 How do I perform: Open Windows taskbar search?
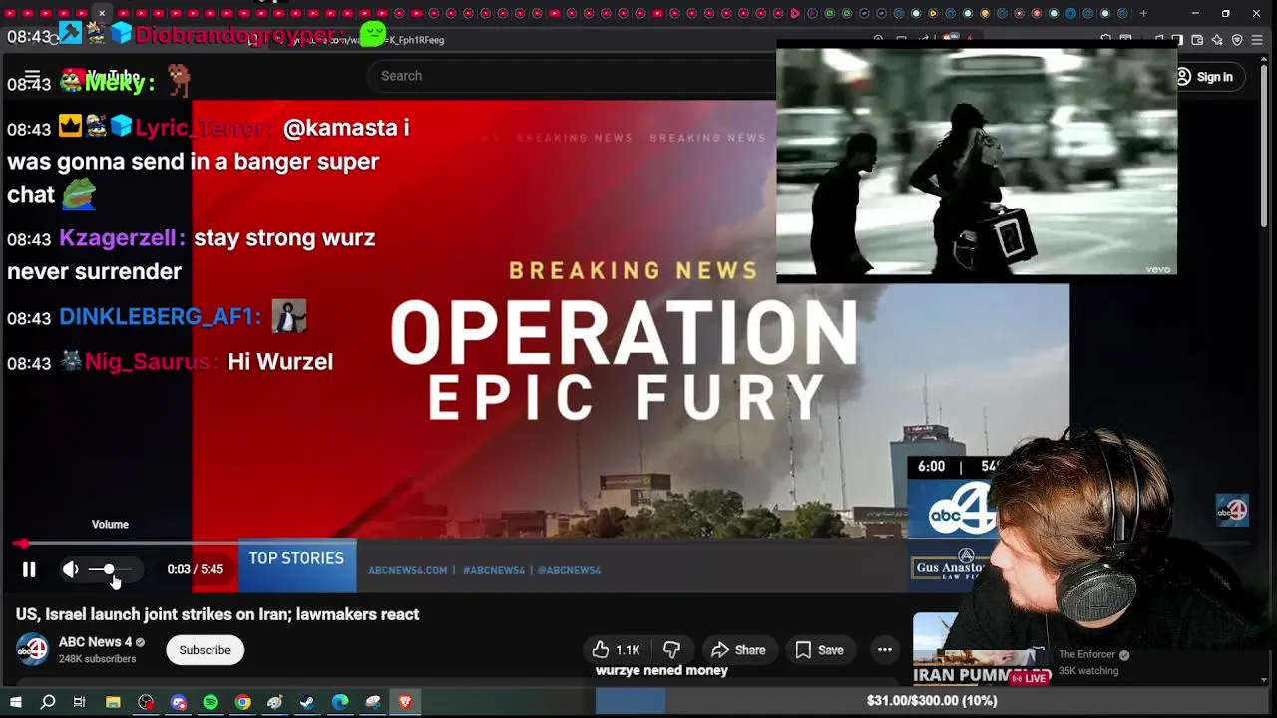point(47,702)
